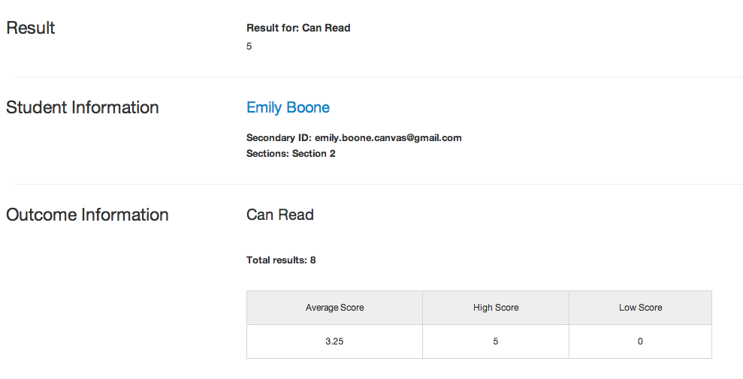Click the Average Score column header
The image size is (743, 379).
(x=334, y=308)
